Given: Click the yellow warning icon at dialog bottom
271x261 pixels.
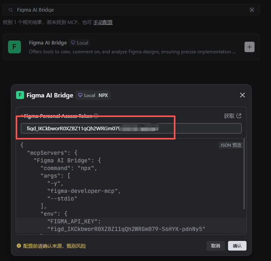Looking at the screenshot, I should (x=19, y=246).
